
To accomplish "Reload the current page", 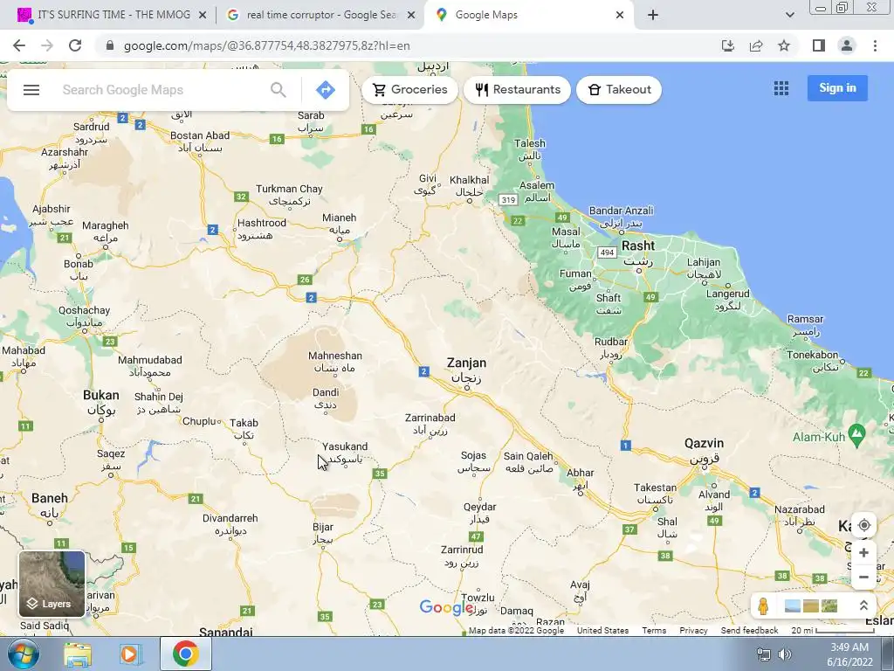I will [75, 45].
